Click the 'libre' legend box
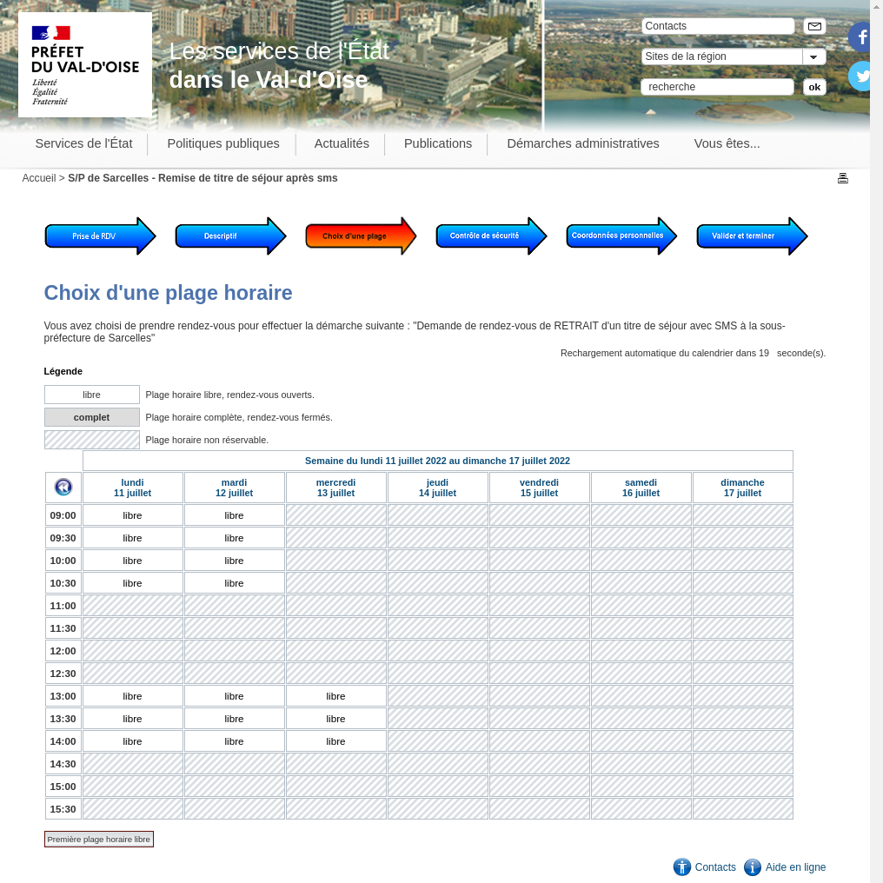This screenshot has height=883, width=883. [x=92, y=395]
